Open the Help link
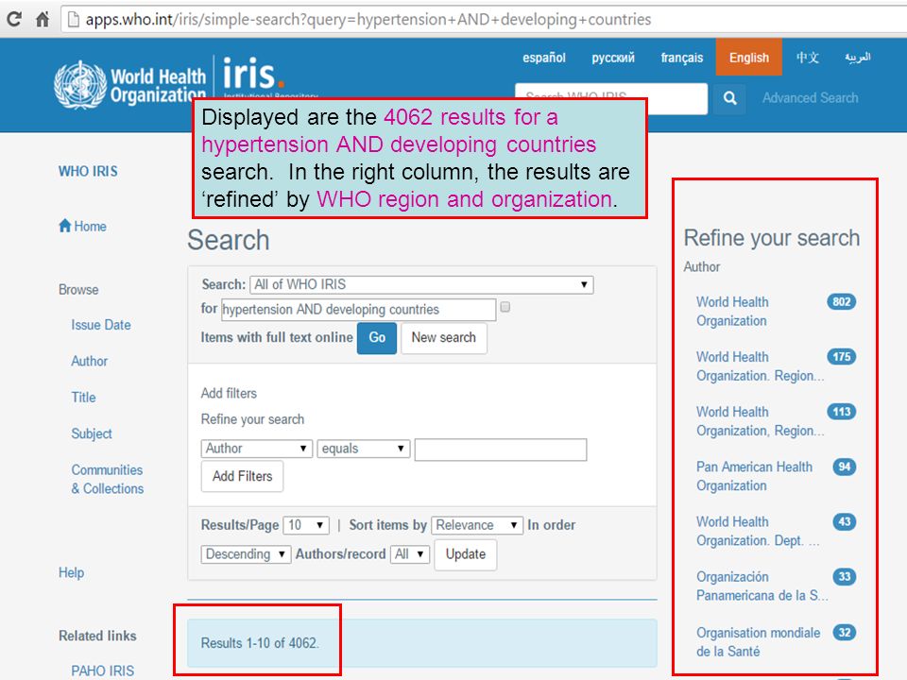This screenshot has width=907, height=680. [x=71, y=573]
